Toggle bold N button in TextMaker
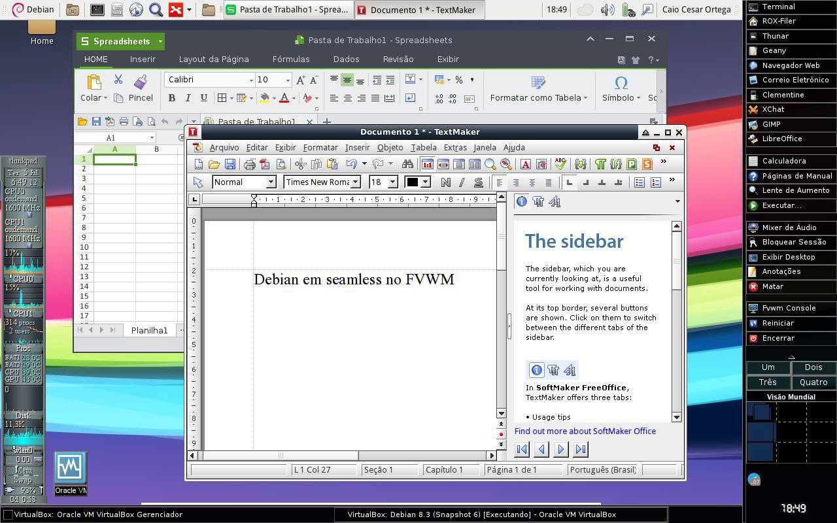 (445, 182)
